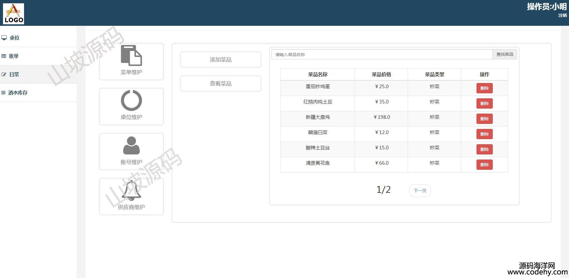Delete the 番茄炒鸡蛋 dish row

pyautogui.click(x=484, y=88)
